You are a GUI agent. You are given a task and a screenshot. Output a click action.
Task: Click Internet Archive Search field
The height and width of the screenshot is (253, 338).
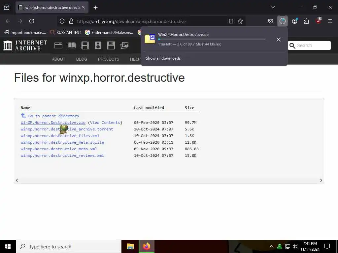point(309,45)
